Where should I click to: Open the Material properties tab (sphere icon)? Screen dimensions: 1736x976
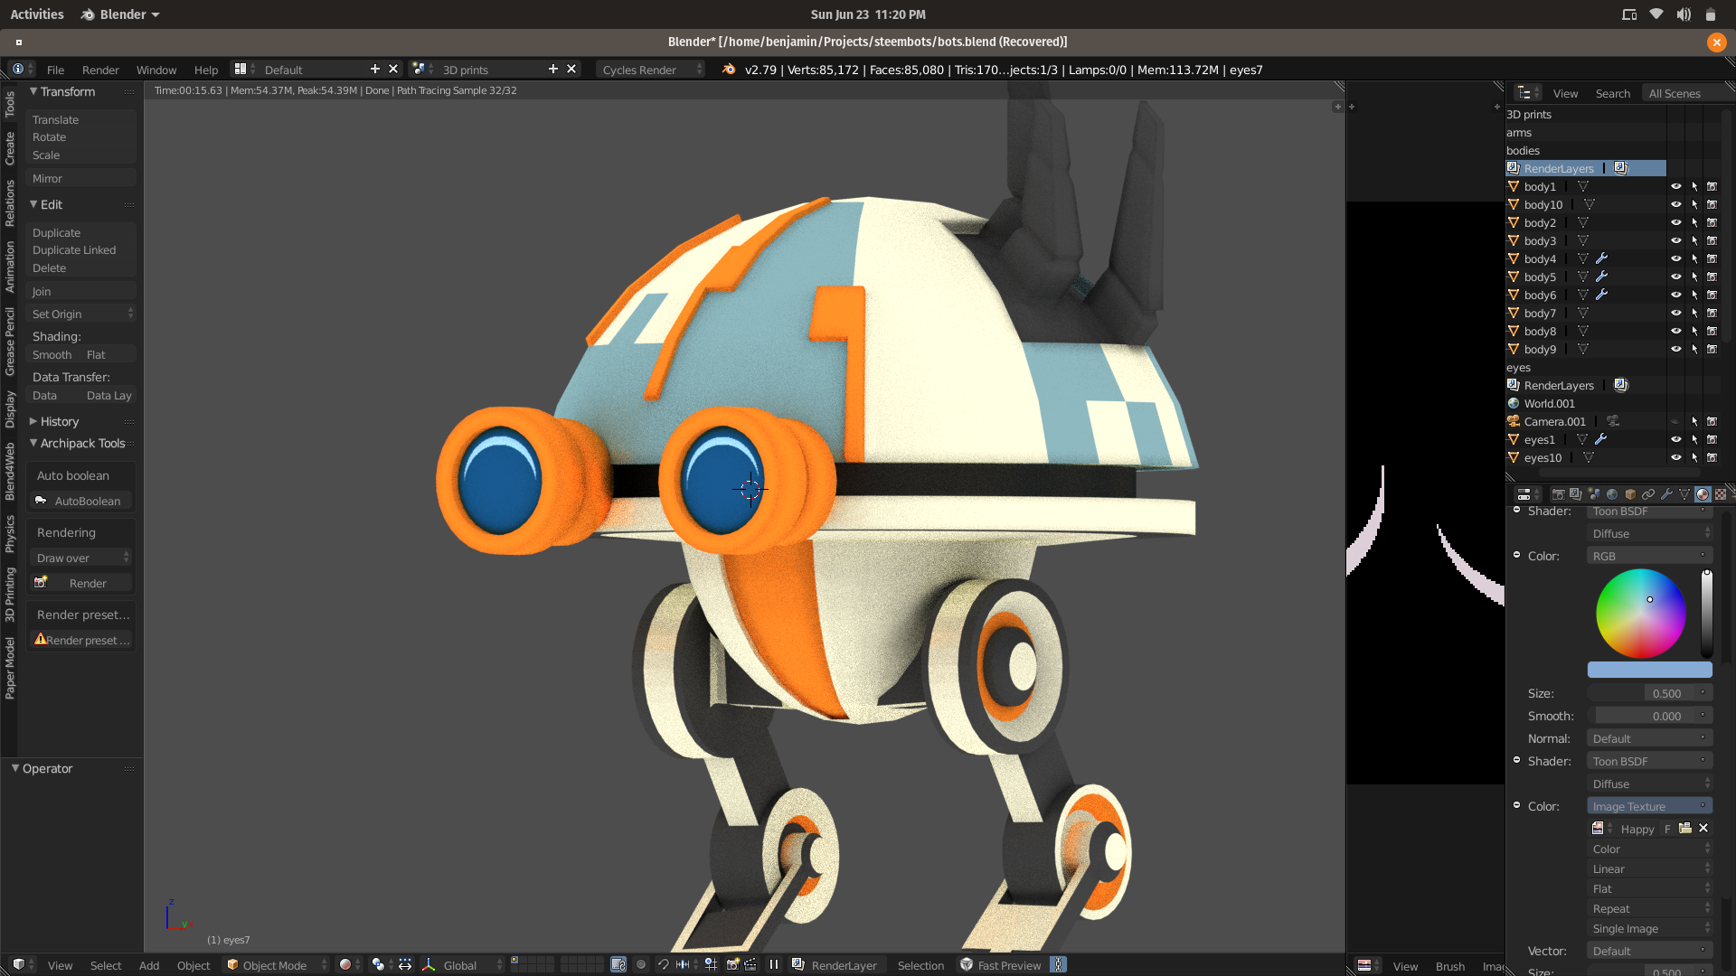pyautogui.click(x=1703, y=494)
